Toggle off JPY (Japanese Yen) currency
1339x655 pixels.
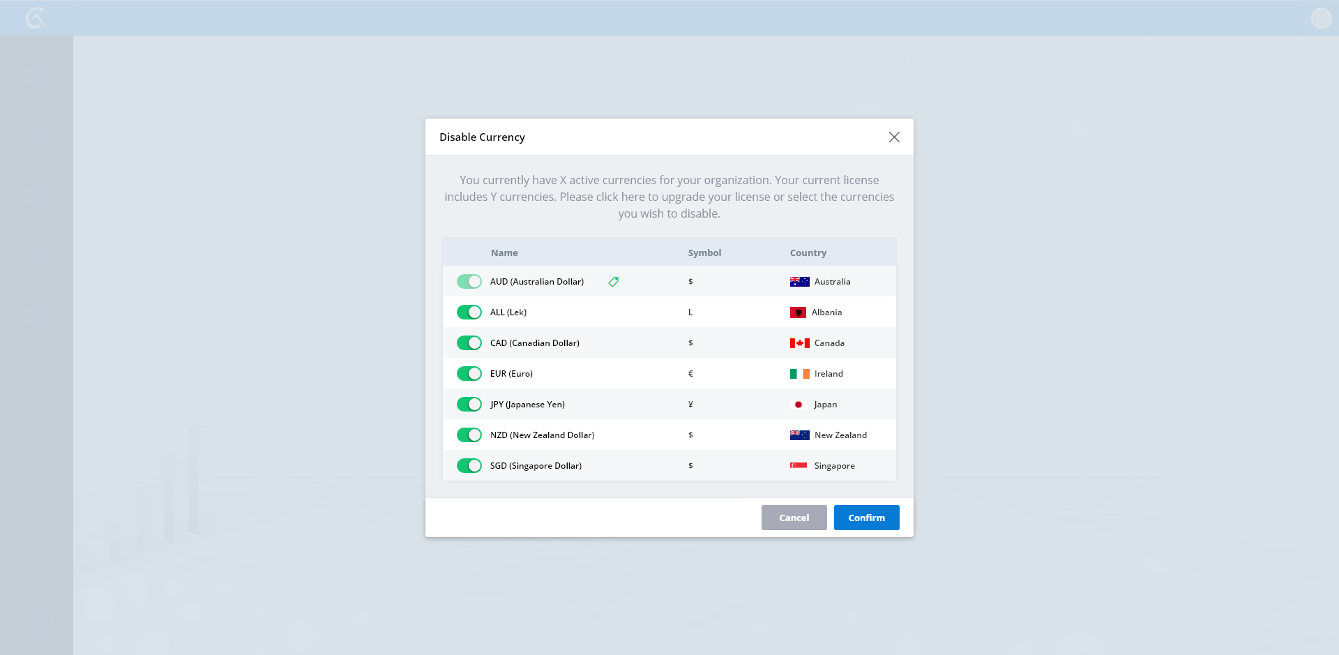pos(469,405)
